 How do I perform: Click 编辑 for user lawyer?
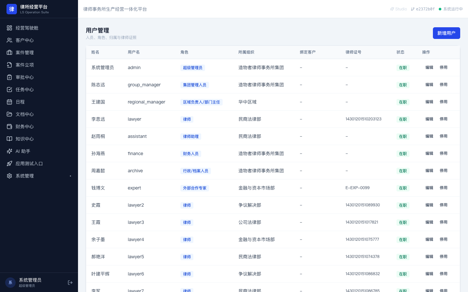[x=429, y=119]
